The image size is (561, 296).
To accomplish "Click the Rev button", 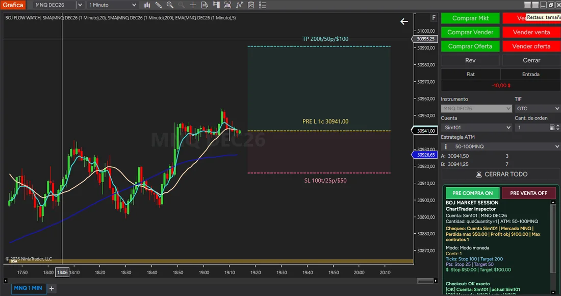I will click(470, 60).
